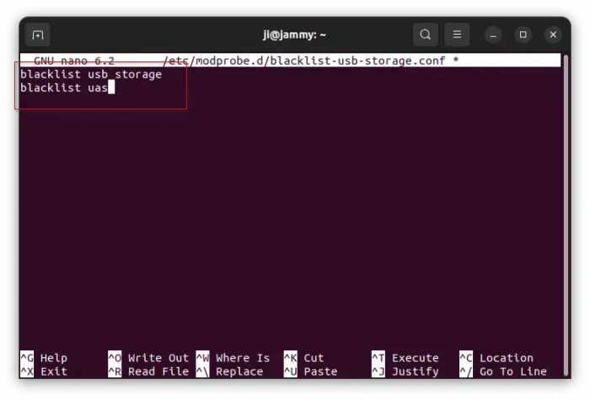Select the ^O Write Out shortcut
This screenshot has height=400, width=590.
[147, 358]
